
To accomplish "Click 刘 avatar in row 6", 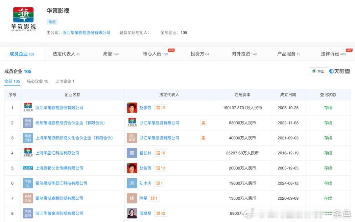I will (x=132, y=183).
